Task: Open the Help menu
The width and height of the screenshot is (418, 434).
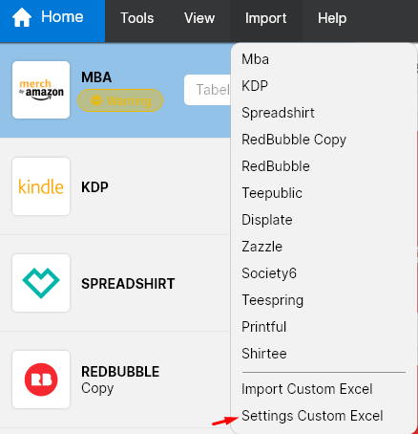Action: 332,18
